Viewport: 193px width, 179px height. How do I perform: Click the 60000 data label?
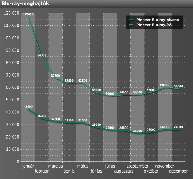(x=165, y=85)
